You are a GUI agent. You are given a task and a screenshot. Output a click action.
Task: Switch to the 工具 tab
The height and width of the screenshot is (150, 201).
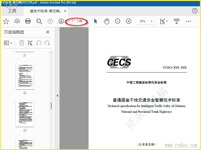coord(12,11)
